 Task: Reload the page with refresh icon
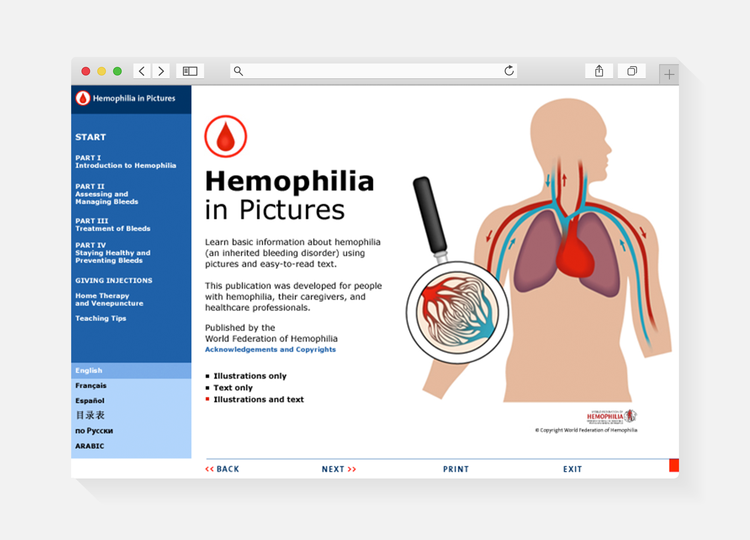click(509, 70)
